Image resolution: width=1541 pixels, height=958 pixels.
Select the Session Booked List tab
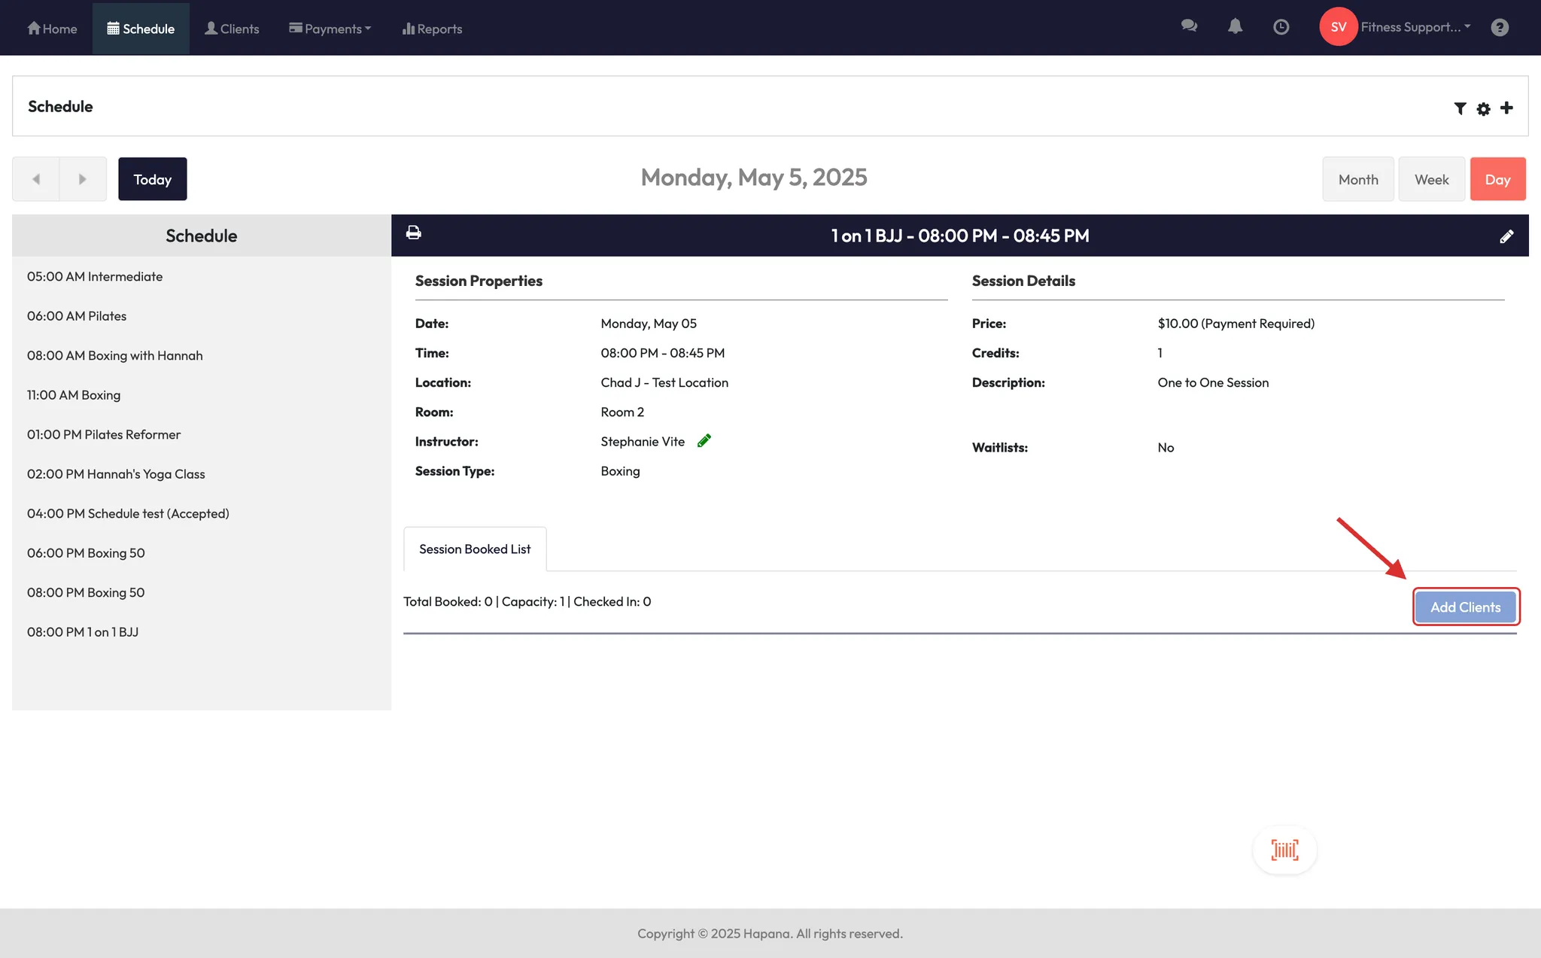coord(475,549)
